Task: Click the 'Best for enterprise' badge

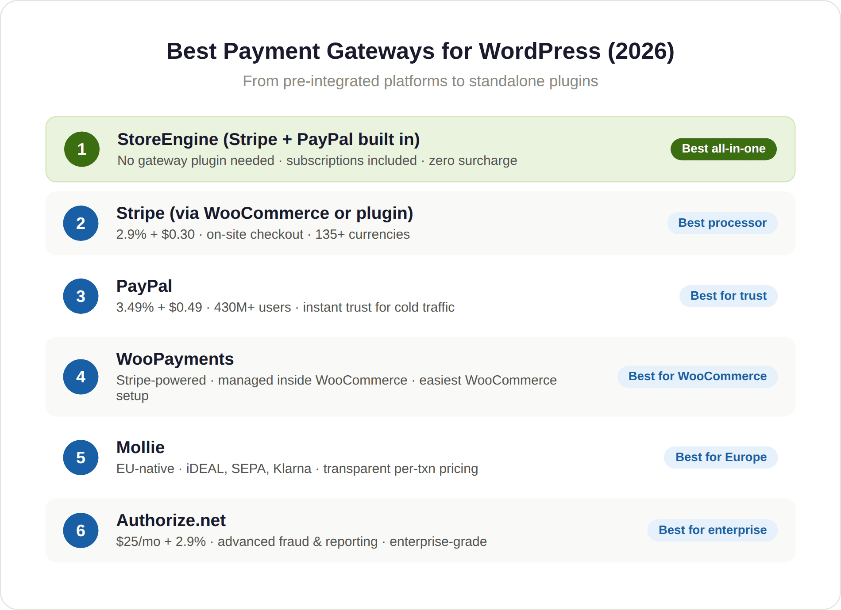Action: tap(713, 530)
